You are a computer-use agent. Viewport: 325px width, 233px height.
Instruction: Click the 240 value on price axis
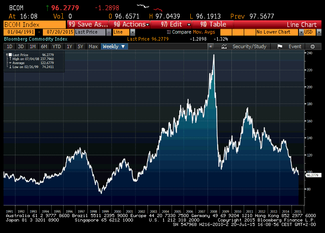[x=310, y=53]
